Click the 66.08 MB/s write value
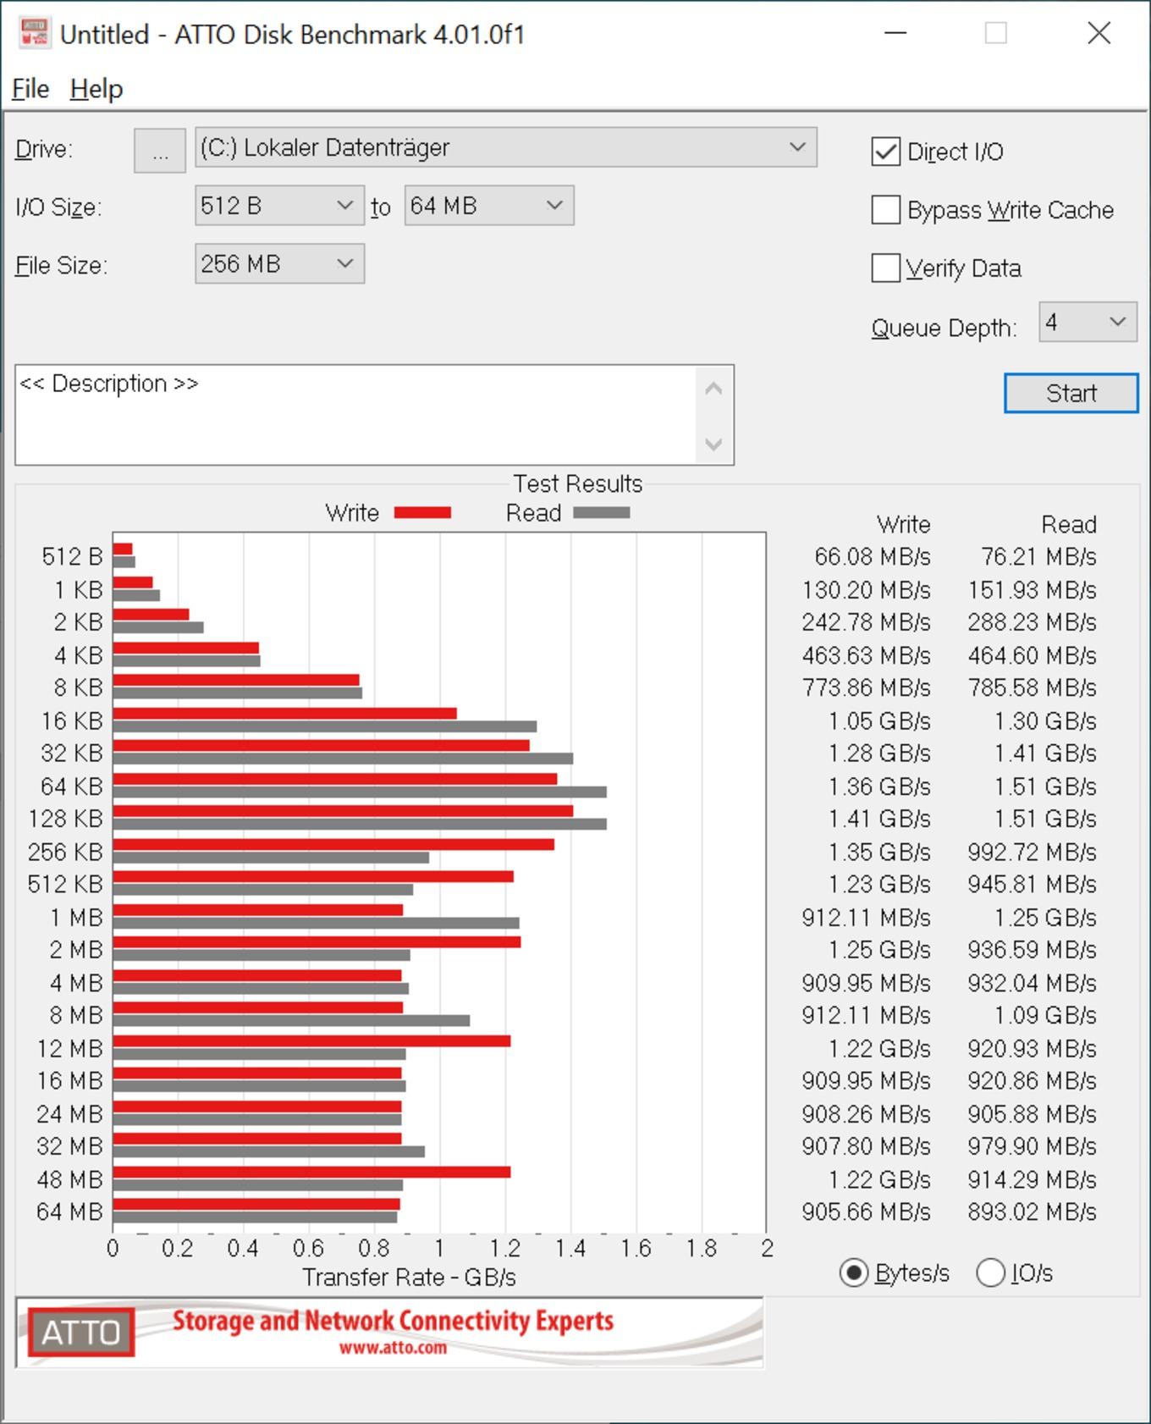 point(872,557)
